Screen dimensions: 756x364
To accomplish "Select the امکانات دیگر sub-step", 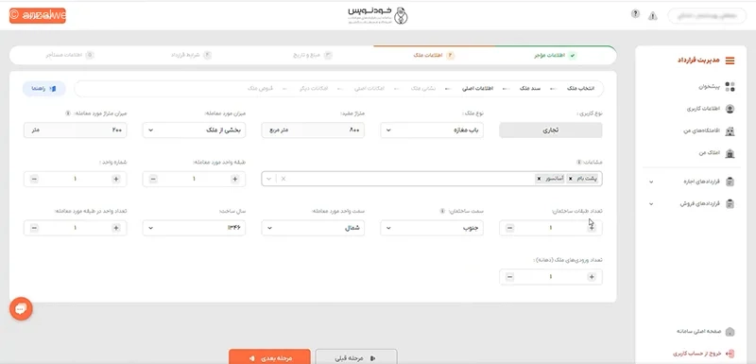I will point(314,89).
